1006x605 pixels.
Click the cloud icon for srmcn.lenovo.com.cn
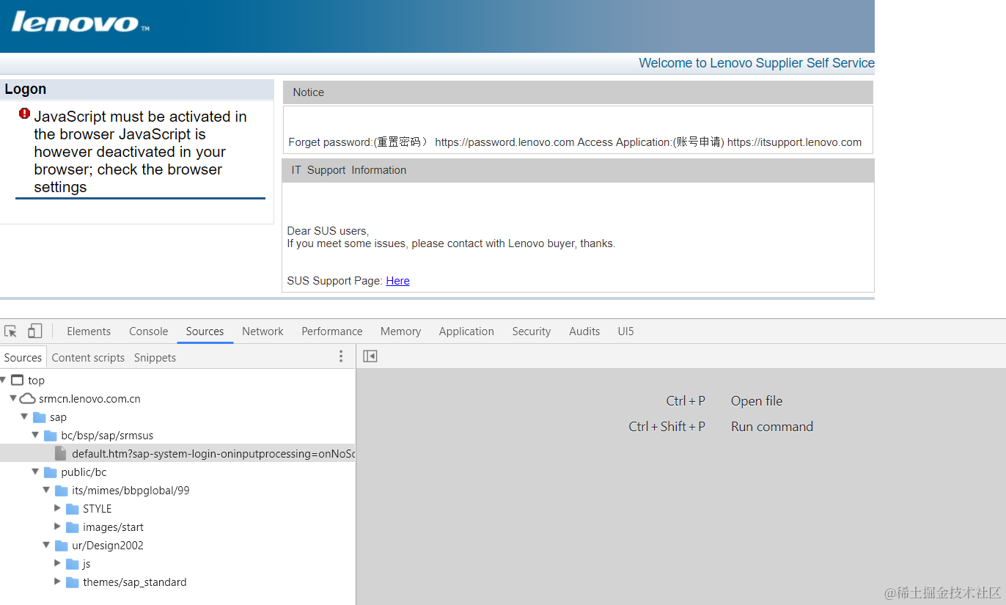pyautogui.click(x=27, y=398)
